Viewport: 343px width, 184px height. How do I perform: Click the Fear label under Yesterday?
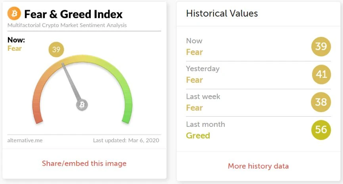(x=194, y=80)
